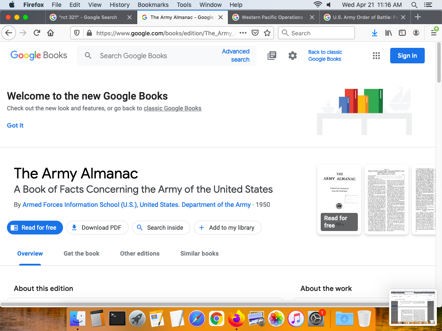The image size is (442, 331).
Task: Open Advanced search link
Action: pos(236,56)
